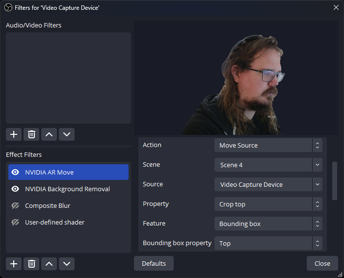Viewport: 344px width, 278px height.
Task: Click the 'Source' label text
Action: 153,184
